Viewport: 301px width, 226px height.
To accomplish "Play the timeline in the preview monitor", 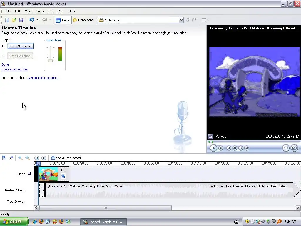I will click(213, 148).
